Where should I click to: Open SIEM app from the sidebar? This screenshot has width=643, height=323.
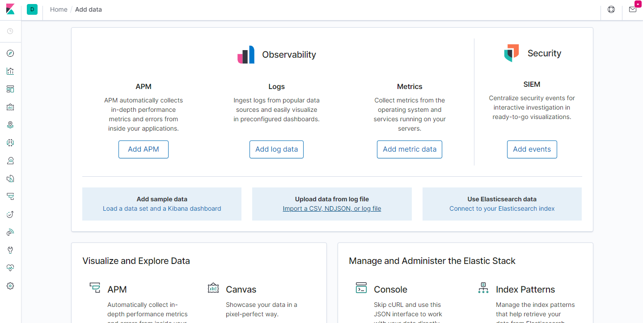pos(10,232)
